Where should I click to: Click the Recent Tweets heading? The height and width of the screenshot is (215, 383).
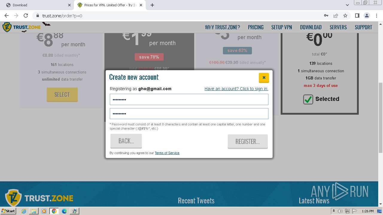tap(196, 201)
